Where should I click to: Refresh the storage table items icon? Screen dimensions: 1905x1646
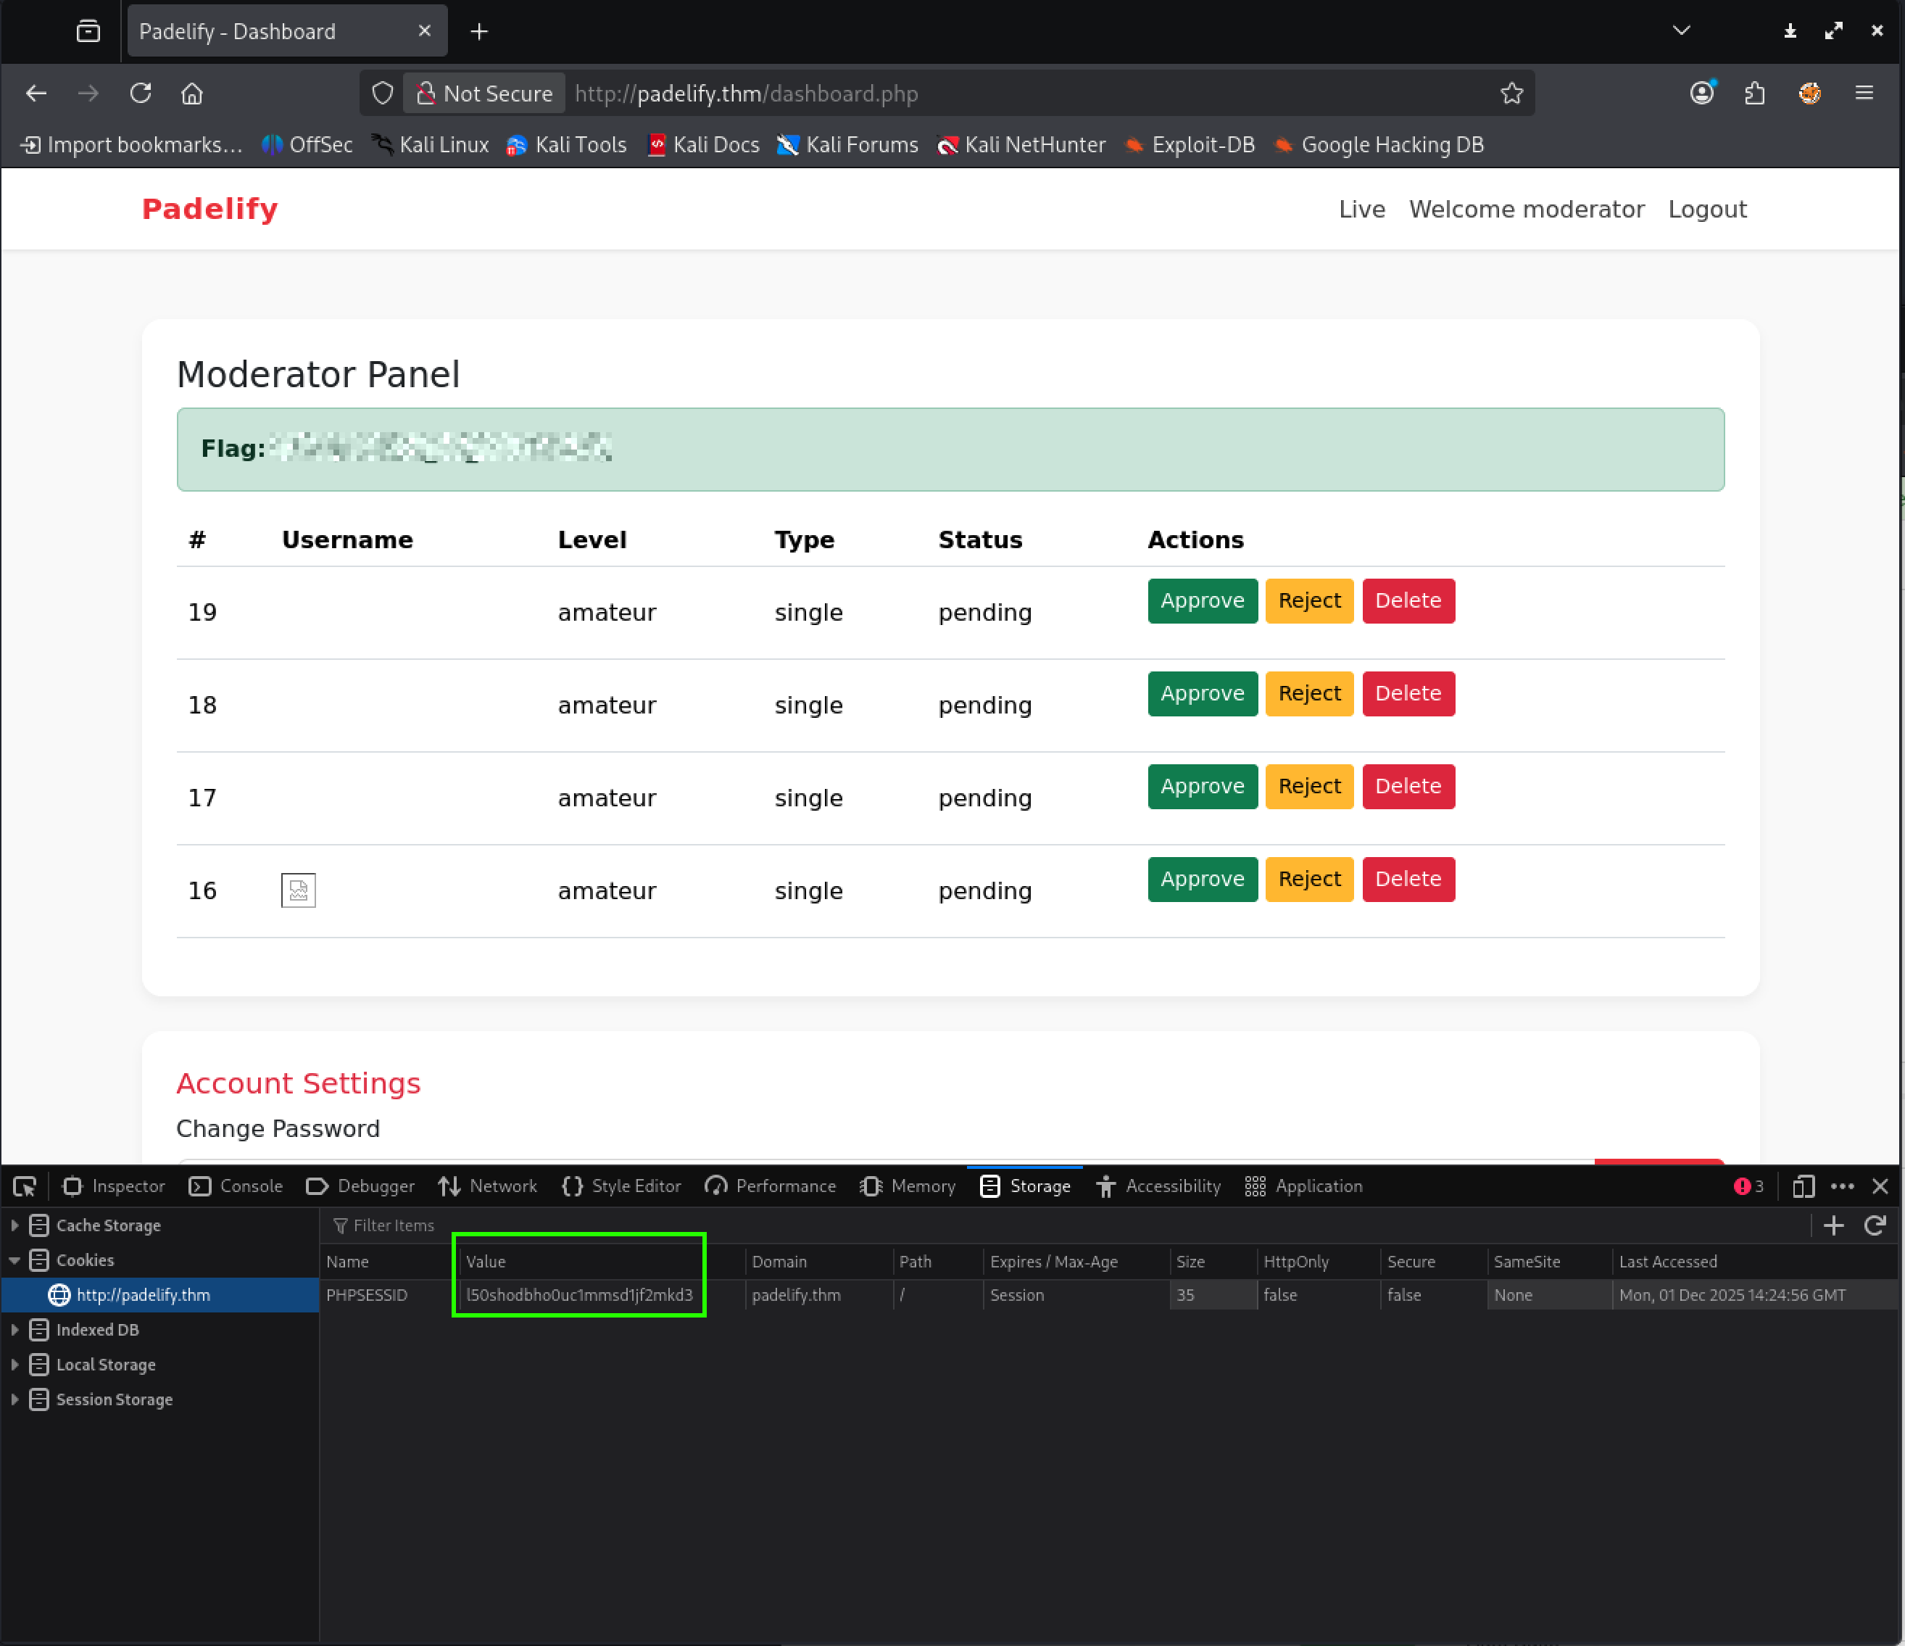(x=1875, y=1225)
